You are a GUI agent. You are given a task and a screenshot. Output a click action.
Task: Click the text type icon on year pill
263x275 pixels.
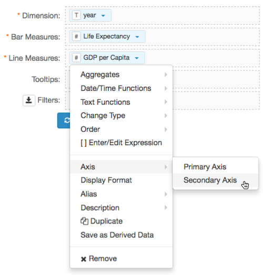[76, 15]
